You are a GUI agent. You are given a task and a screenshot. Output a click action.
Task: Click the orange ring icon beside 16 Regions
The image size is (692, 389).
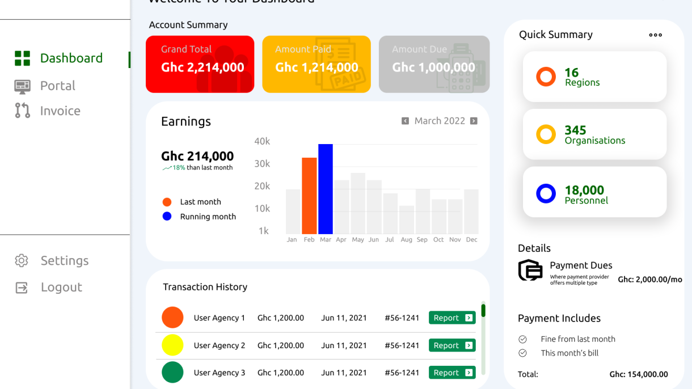[546, 77]
